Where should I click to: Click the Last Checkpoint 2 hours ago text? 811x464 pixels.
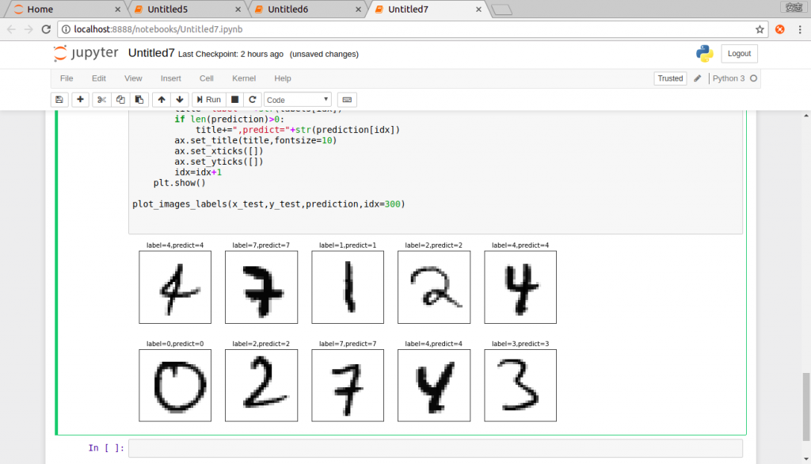click(x=230, y=54)
